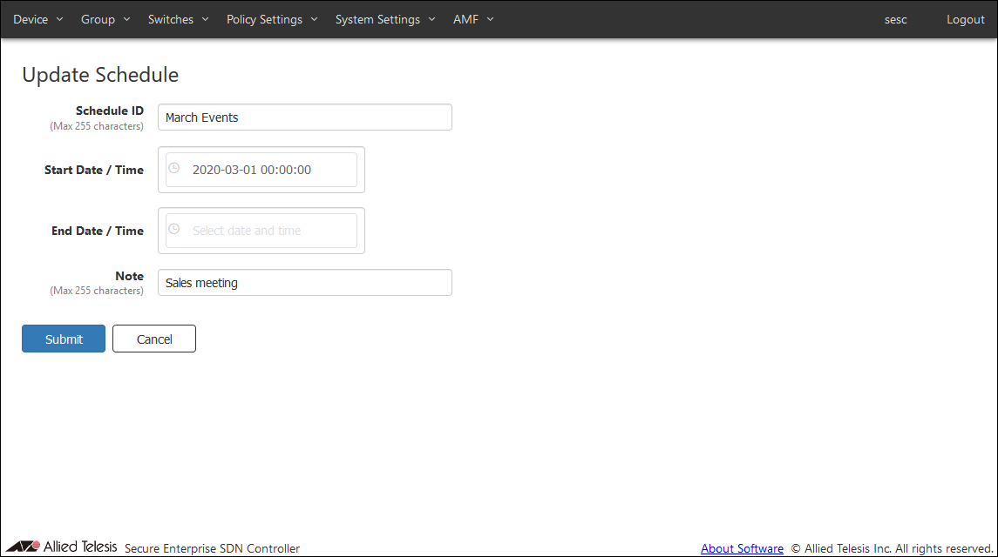This screenshot has width=998, height=557.
Task: Expand the AMF dropdown arrow
Action: (x=490, y=19)
